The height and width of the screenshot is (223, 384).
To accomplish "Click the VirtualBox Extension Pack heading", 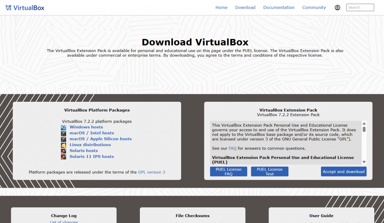I will [288, 110].
